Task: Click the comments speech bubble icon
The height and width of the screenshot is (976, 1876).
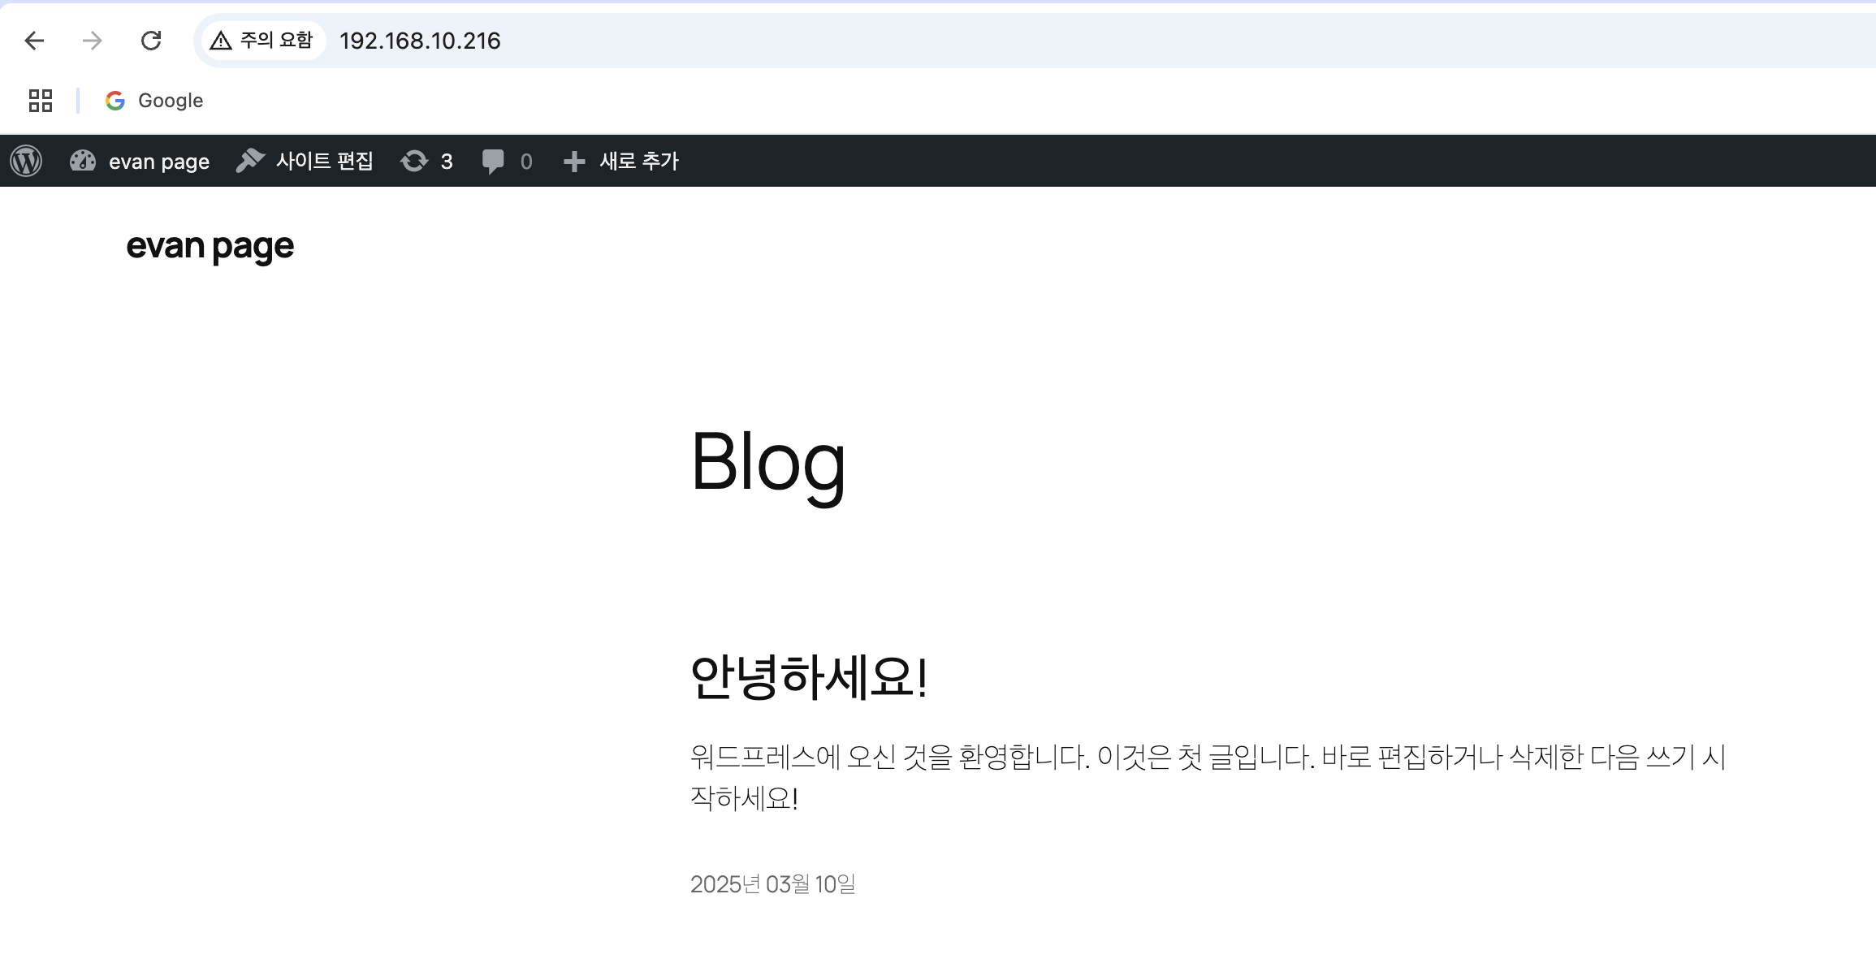Action: coord(493,161)
